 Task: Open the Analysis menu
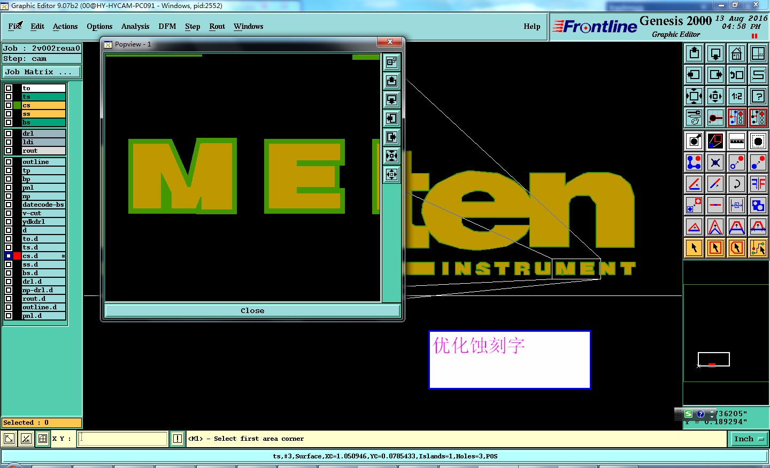(135, 26)
